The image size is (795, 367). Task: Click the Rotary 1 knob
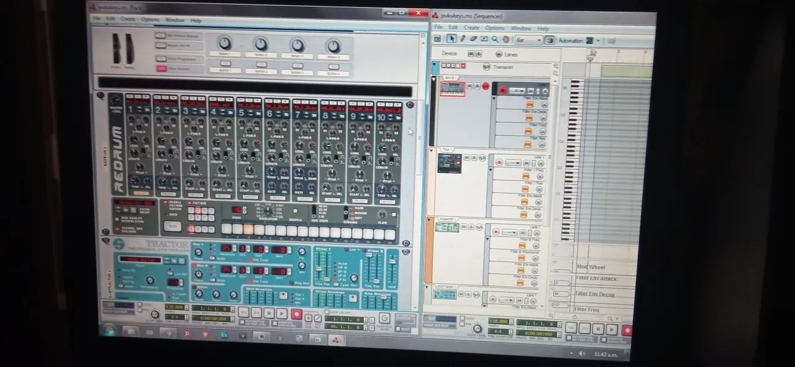225,43
